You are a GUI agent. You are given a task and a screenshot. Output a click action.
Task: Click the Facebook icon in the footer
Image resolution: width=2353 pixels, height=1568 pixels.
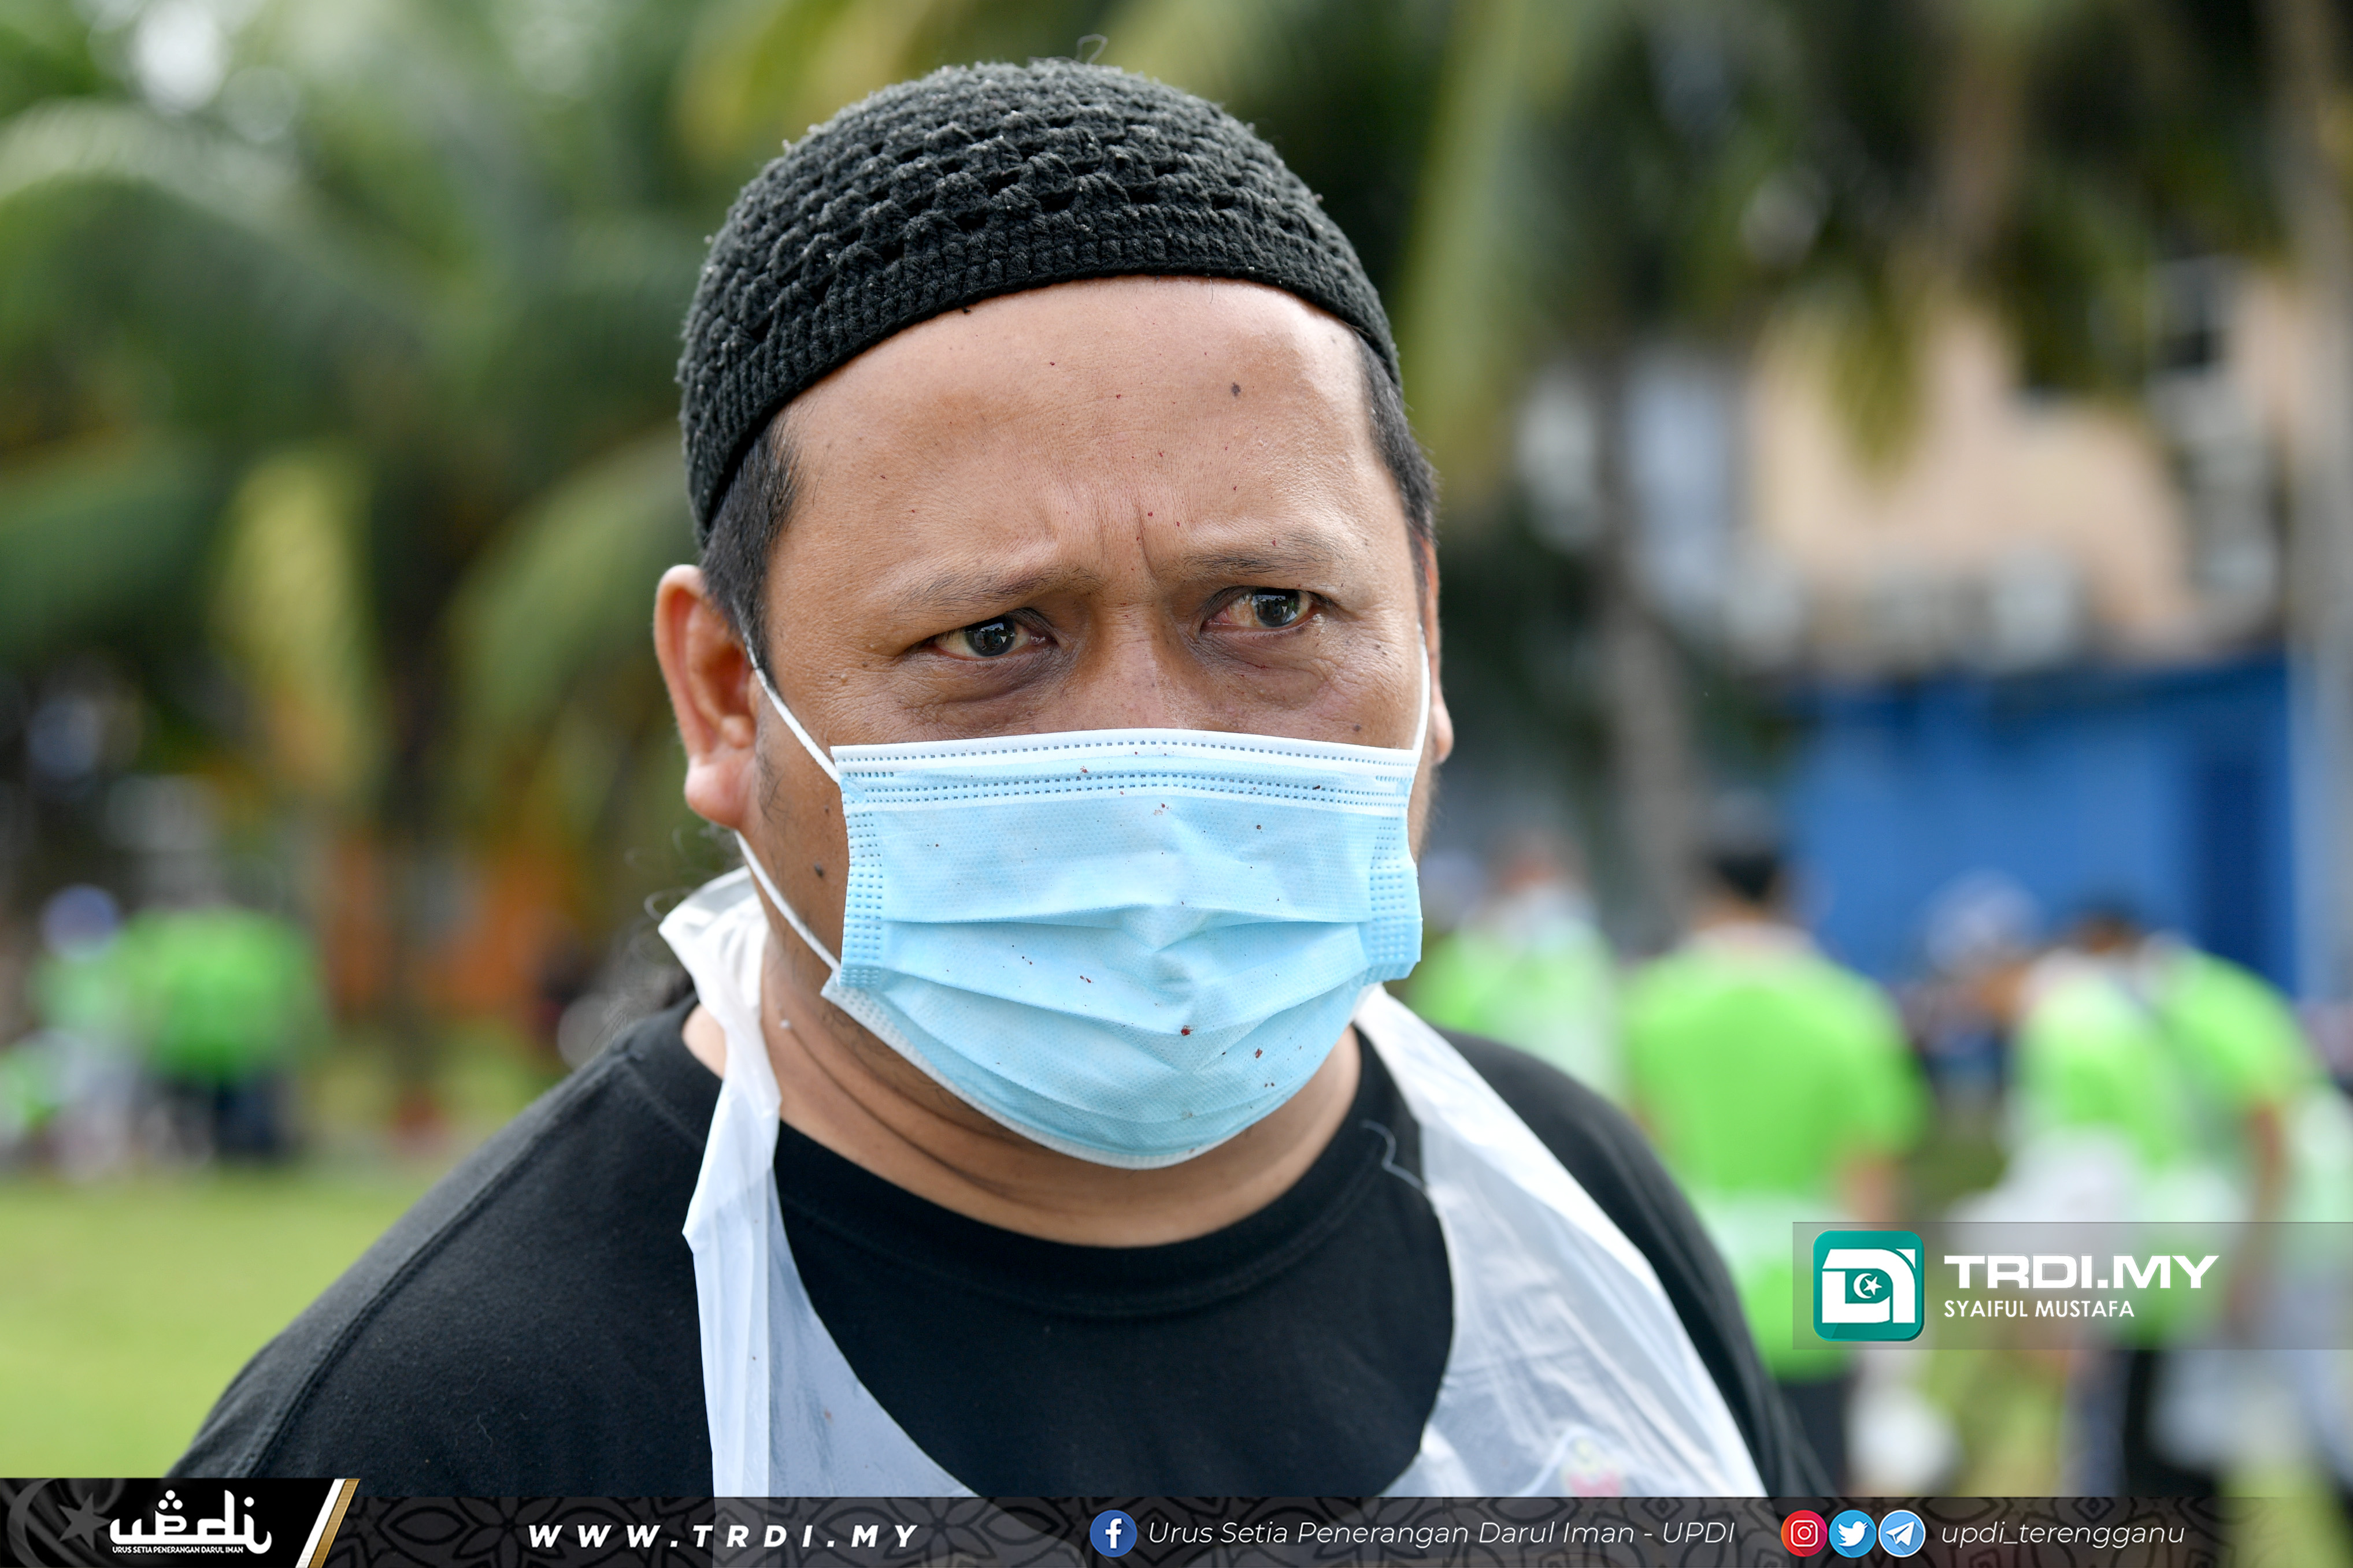(1113, 1533)
